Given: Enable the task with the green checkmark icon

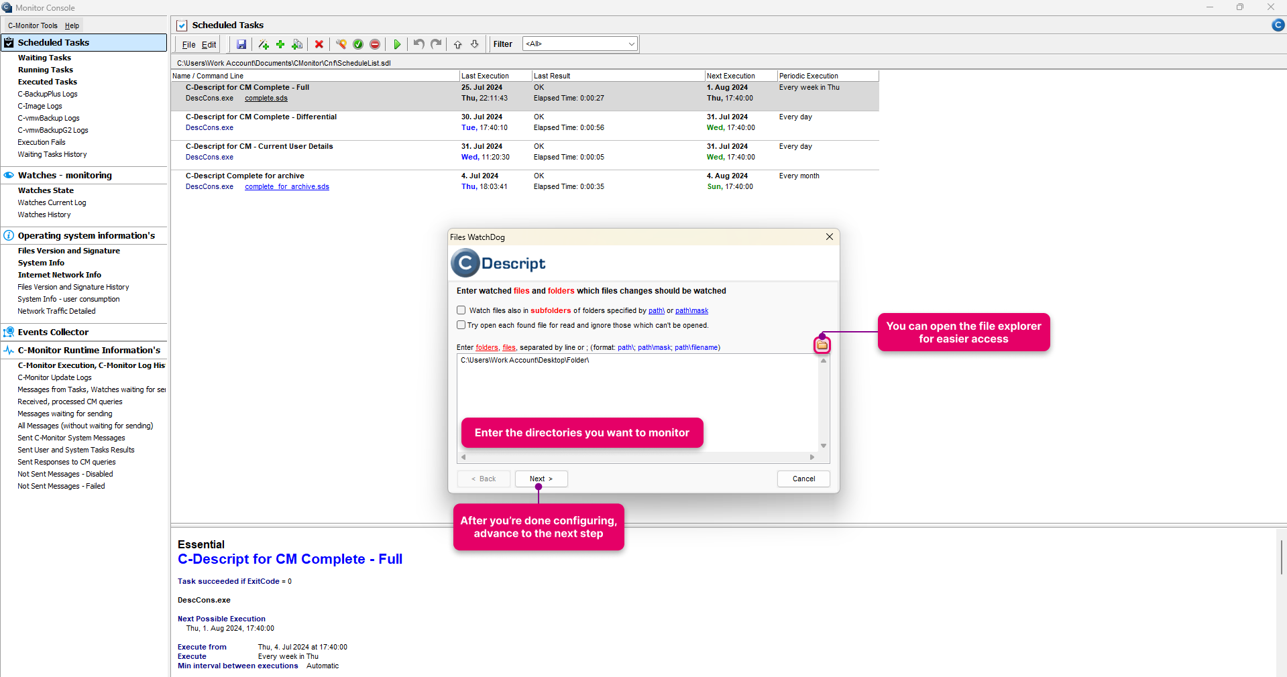Looking at the screenshot, I should [x=358, y=44].
